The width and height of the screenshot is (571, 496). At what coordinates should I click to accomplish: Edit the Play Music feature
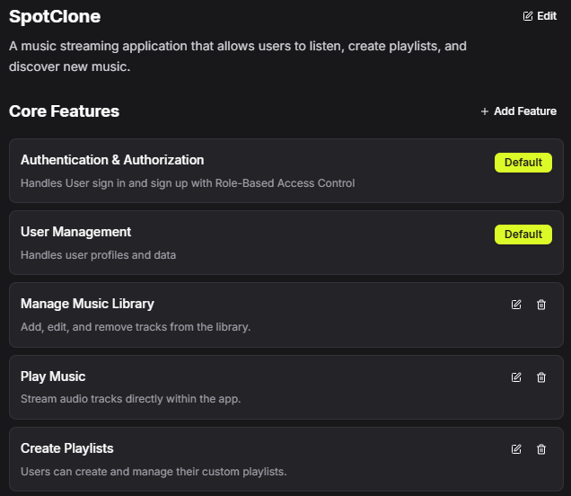point(516,377)
